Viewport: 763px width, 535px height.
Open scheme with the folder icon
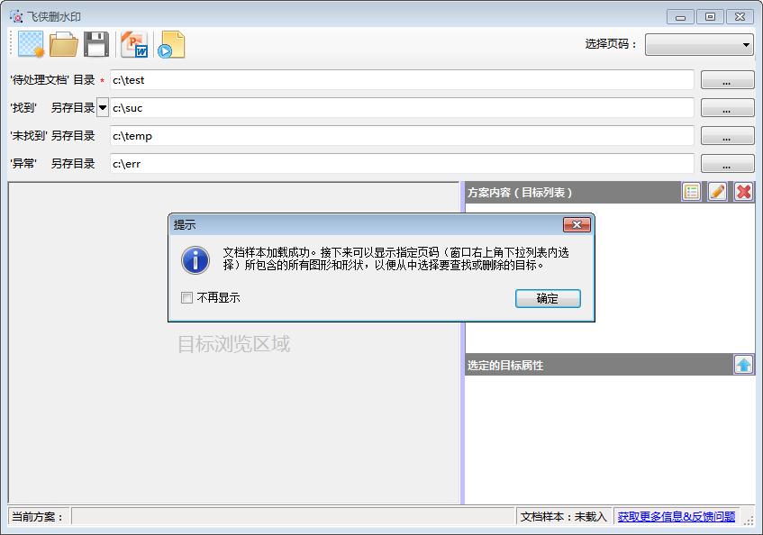pos(64,44)
